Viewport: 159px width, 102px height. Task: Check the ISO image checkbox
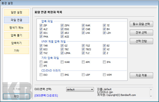point(41,75)
